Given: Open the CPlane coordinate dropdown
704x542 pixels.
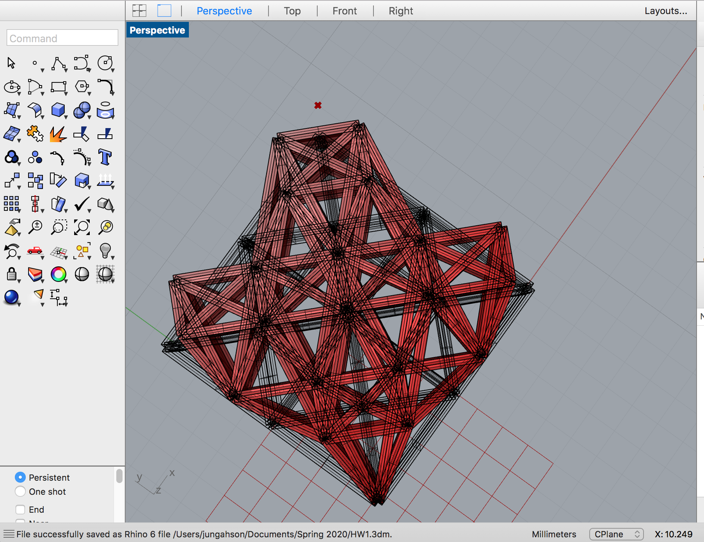Looking at the screenshot, I should [616, 534].
